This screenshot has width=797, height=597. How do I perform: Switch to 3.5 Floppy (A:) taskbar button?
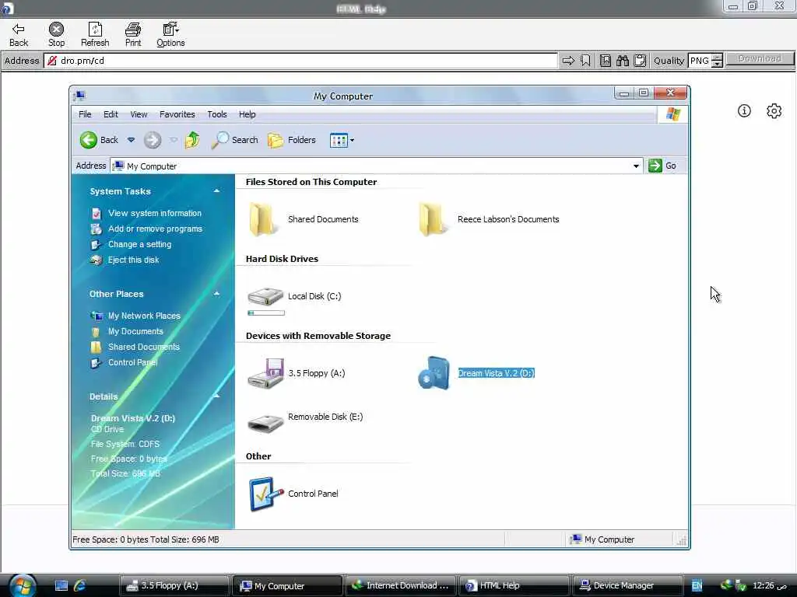[x=174, y=586]
